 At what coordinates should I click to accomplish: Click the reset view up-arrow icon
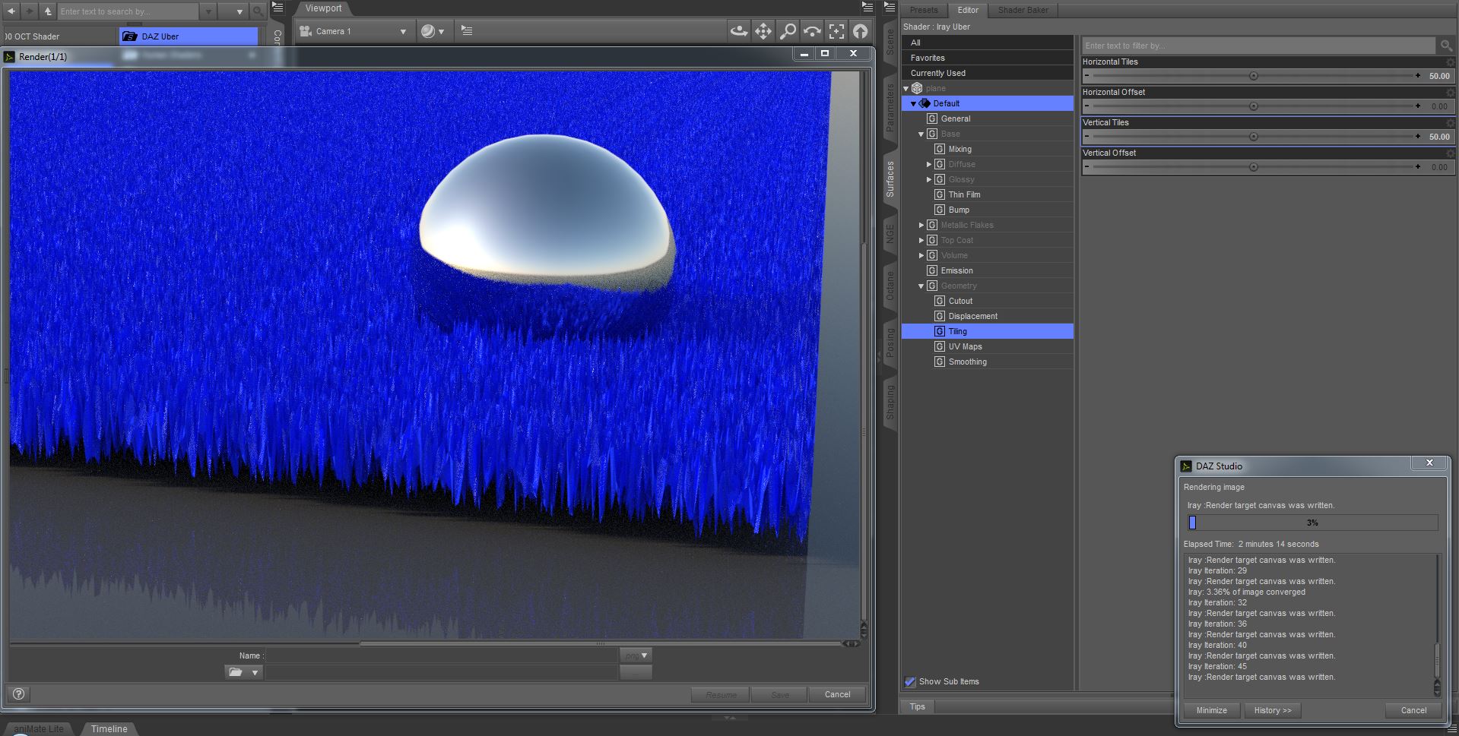click(860, 31)
